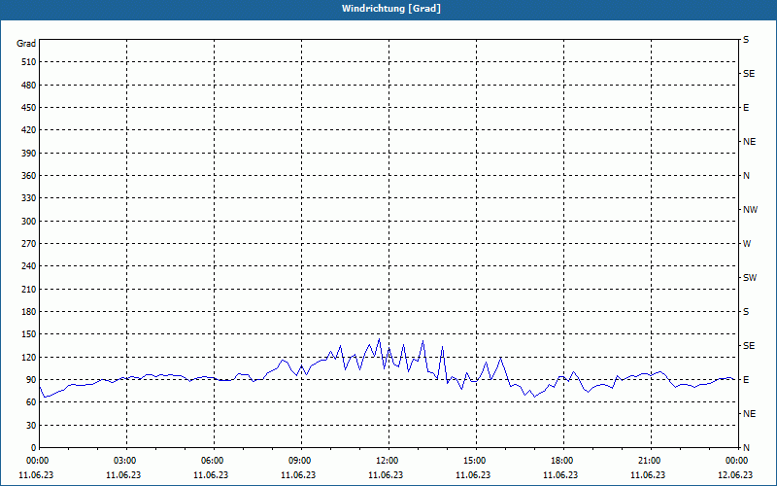Select the "240" degree axis value
The image size is (777, 486).
coord(29,266)
